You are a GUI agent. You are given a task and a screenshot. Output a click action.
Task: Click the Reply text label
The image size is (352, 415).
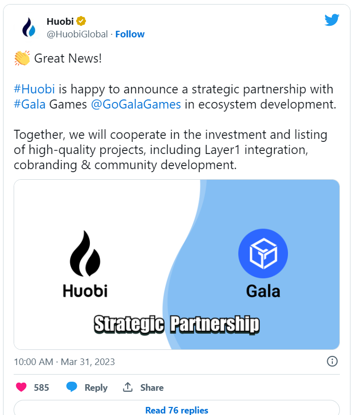click(96, 388)
